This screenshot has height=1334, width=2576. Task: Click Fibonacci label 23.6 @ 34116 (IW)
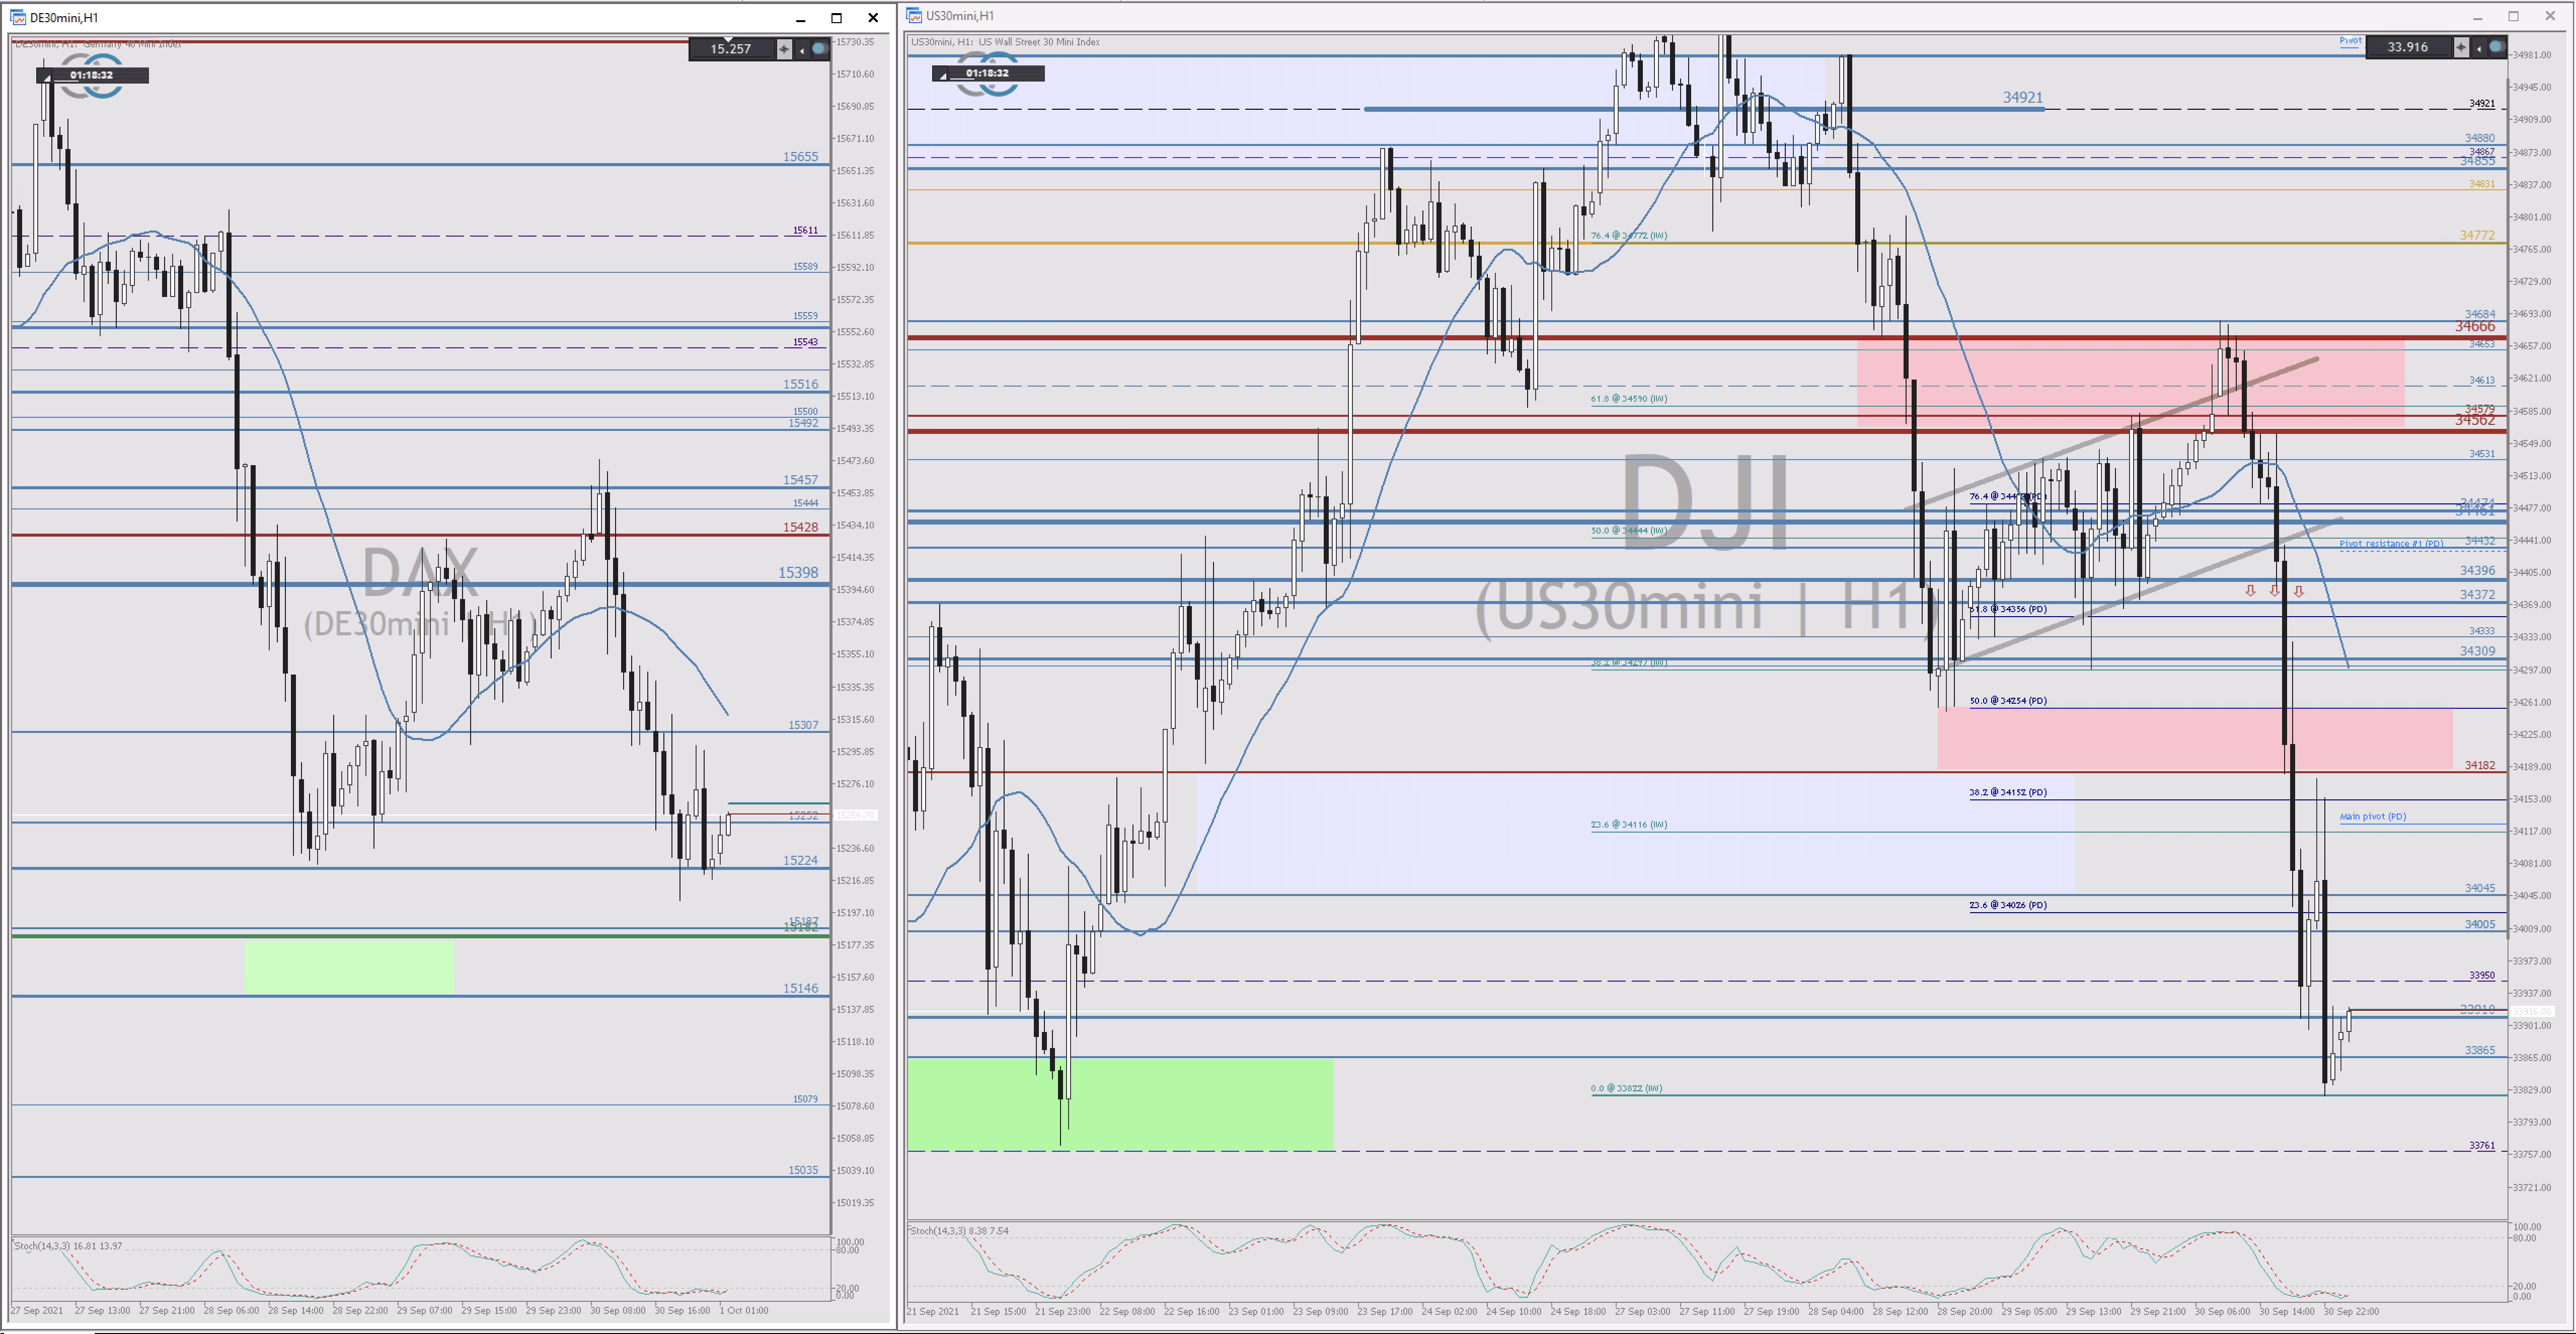1629,825
